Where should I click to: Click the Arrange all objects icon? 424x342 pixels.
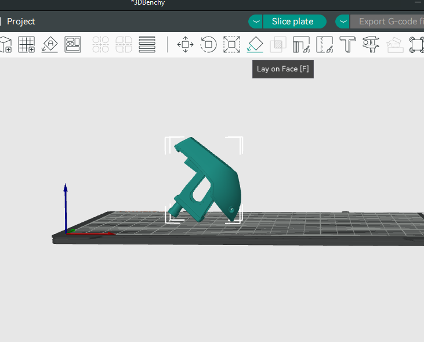[x=73, y=44]
